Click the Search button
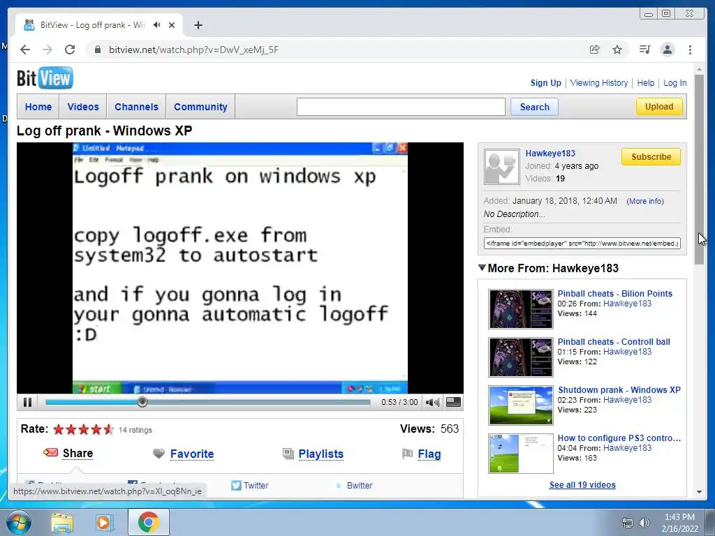 [x=534, y=107]
